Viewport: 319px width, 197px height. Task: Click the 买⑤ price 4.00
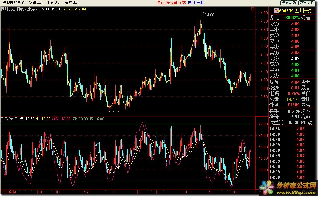click(x=295, y=76)
